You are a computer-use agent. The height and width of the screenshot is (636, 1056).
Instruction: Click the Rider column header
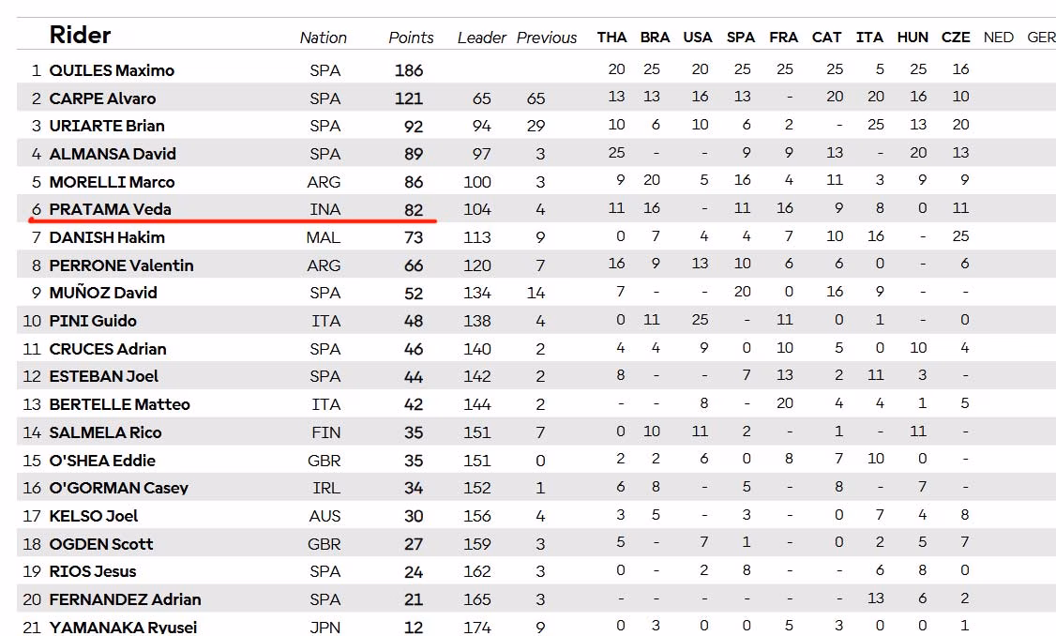(80, 35)
